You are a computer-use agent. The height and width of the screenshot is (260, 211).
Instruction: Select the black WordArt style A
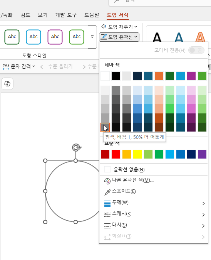[x=157, y=37]
